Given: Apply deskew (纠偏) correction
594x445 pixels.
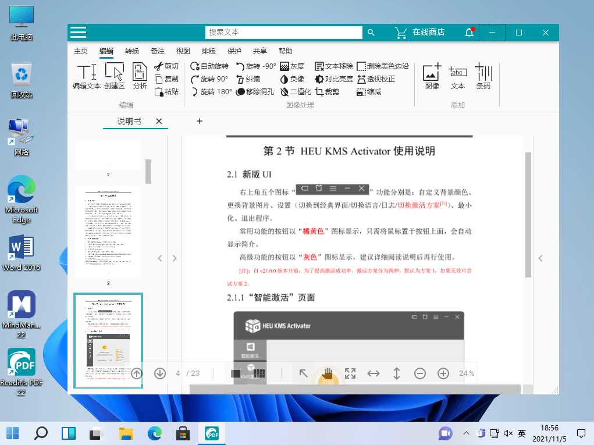Looking at the screenshot, I should click(248, 79).
